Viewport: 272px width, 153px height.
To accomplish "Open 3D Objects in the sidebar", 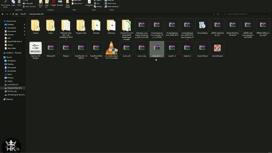I will pyautogui.click(x=11, y=61).
